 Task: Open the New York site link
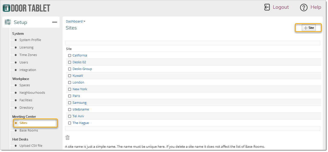point(80,89)
